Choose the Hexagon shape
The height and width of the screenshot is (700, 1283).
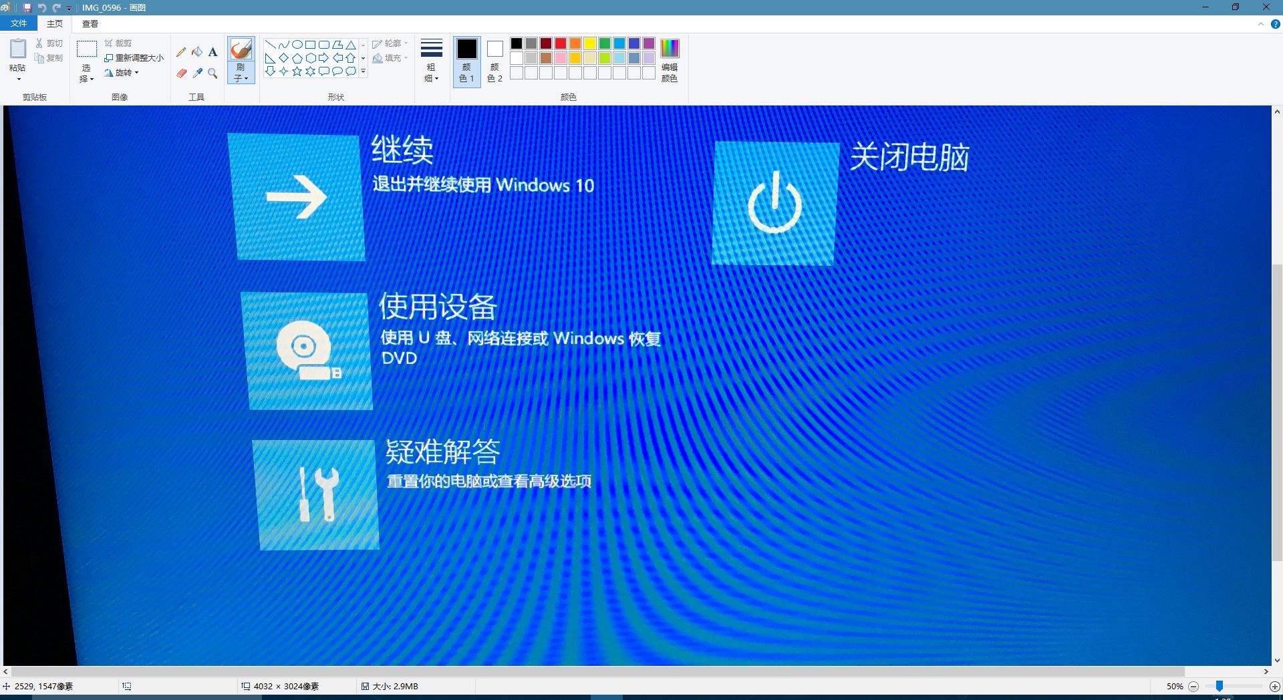310,58
